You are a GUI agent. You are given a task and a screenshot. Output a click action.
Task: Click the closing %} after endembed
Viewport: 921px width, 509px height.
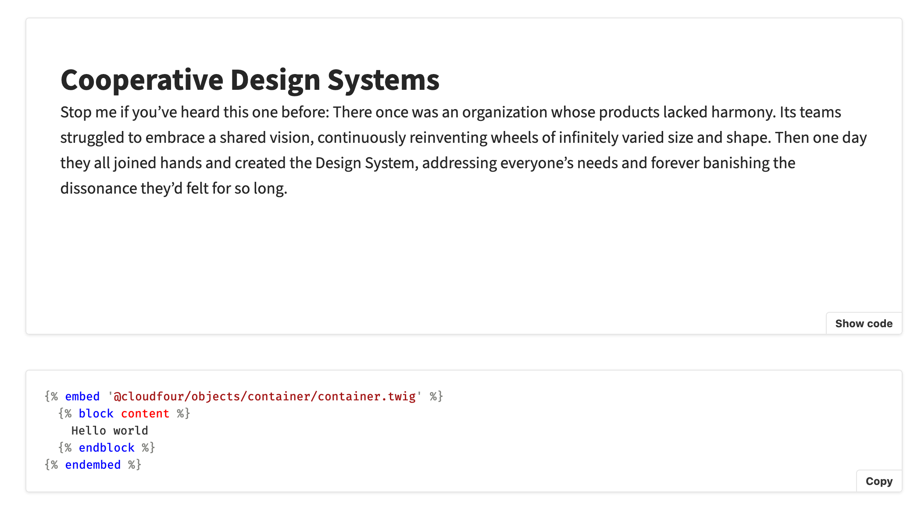(134, 465)
